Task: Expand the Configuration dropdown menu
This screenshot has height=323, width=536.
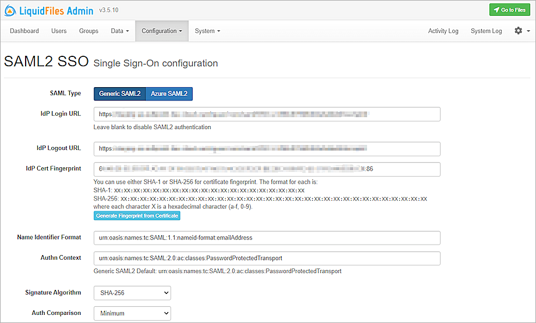Action: 162,31
